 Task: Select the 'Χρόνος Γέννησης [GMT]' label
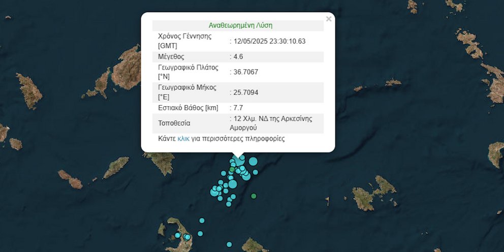pyautogui.click(x=185, y=41)
